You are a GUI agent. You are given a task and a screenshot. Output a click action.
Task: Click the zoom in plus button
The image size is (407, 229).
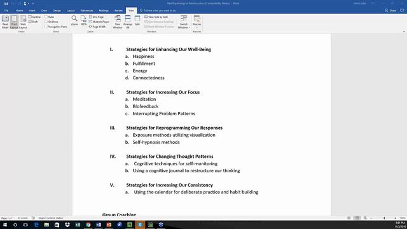coord(395,218)
